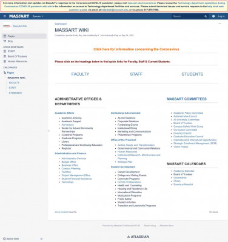Open All University Committee link
The width and height of the screenshot is (228, 242).
186,120
